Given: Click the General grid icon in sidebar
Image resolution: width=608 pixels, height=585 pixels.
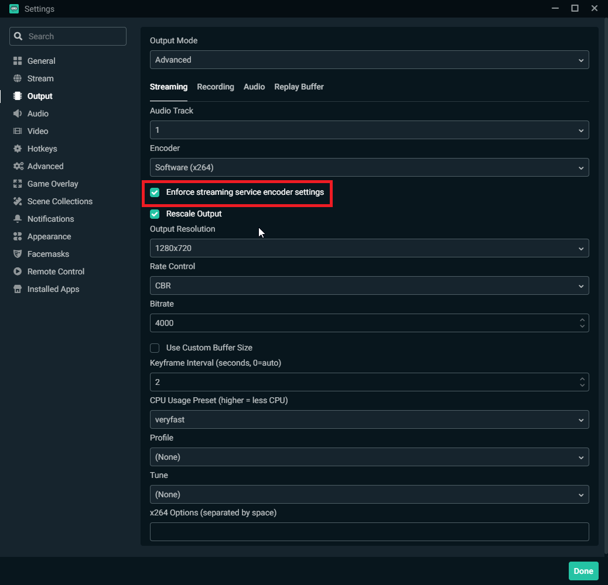Looking at the screenshot, I should [x=18, y=61].
